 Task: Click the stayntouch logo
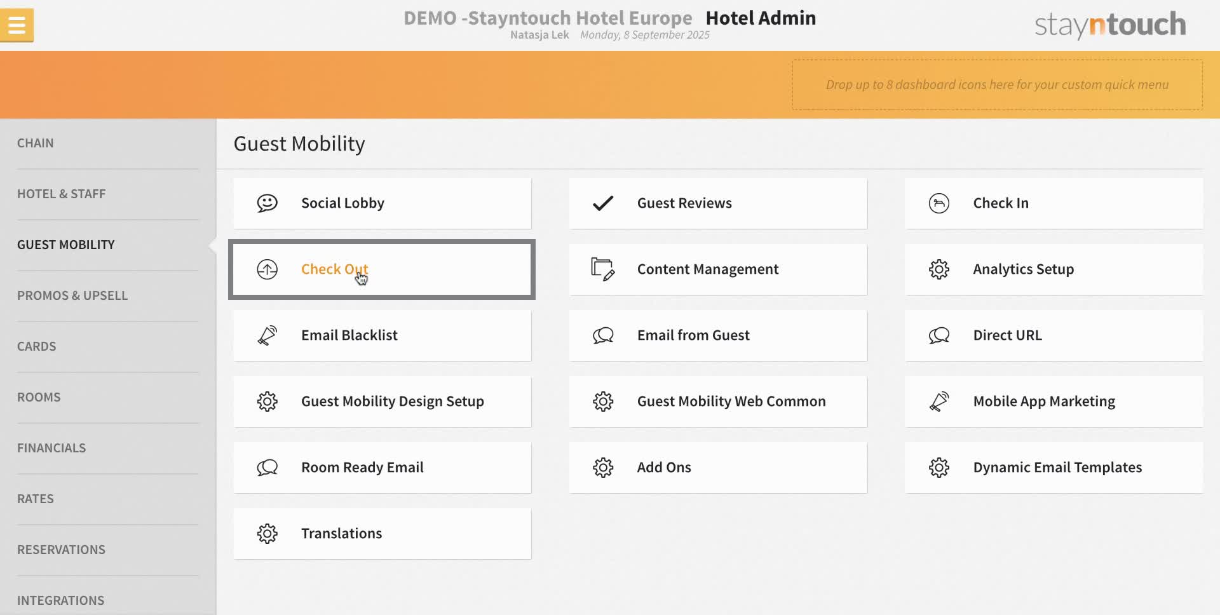coord(1109,25)
